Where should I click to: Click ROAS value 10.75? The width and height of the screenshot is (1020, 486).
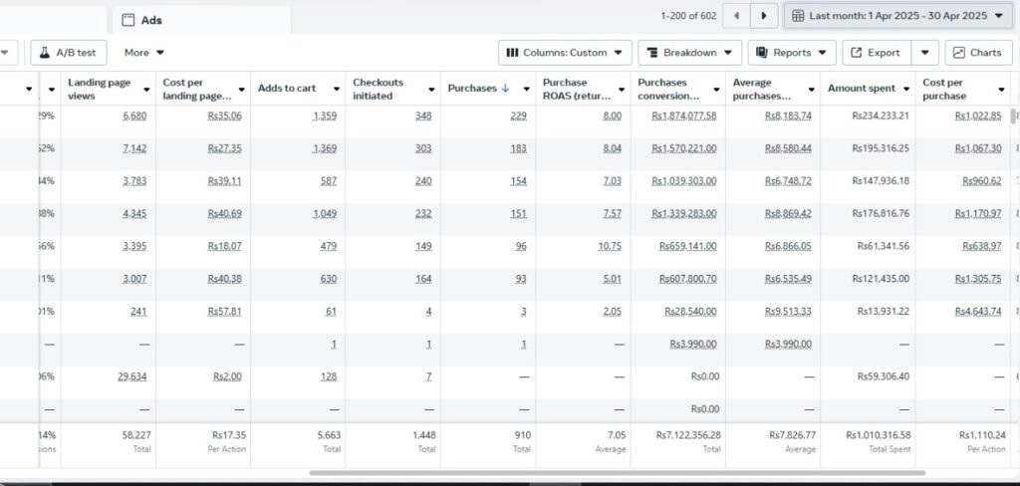pos(610,246)
